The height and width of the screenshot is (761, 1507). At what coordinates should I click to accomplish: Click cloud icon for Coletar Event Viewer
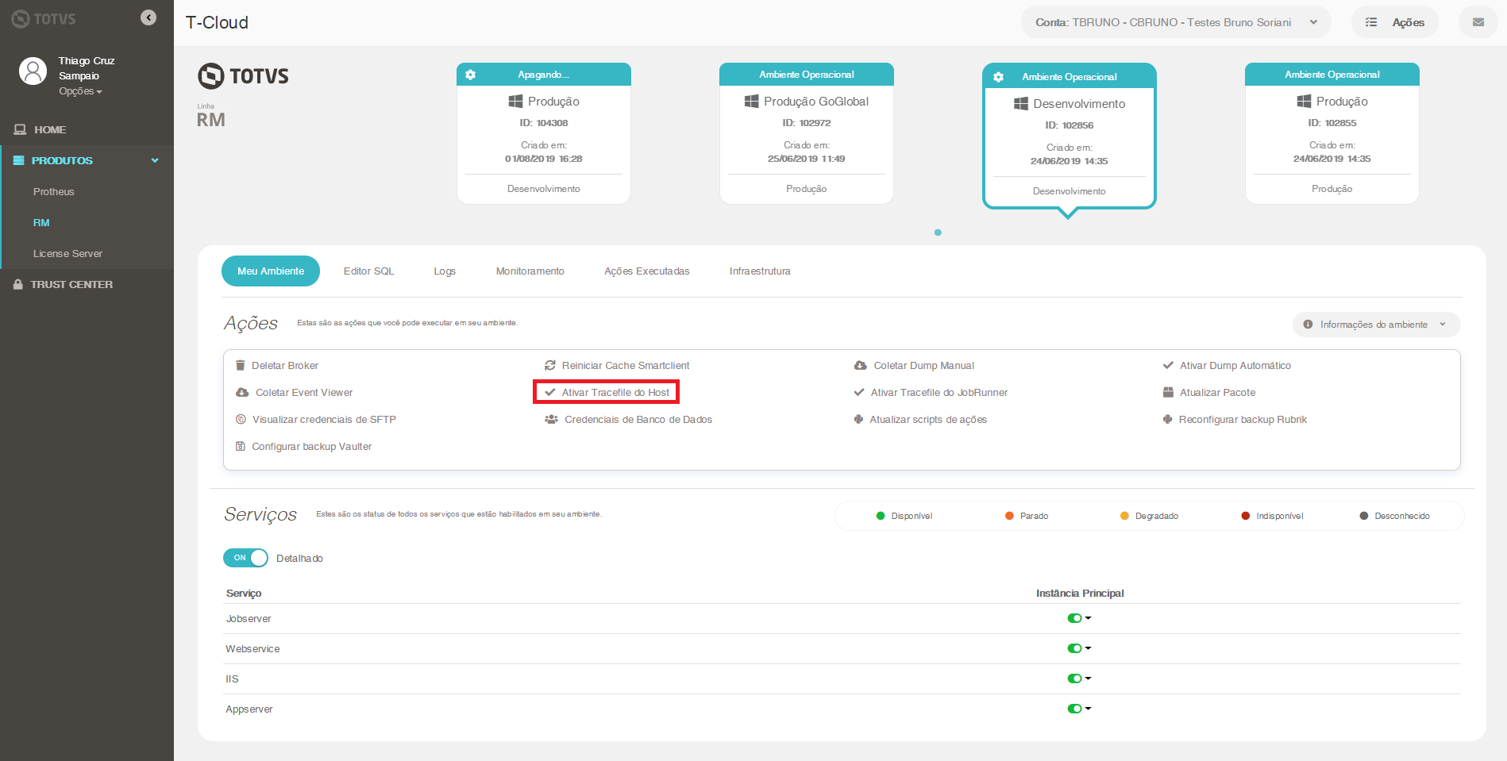tap(242, 392)
